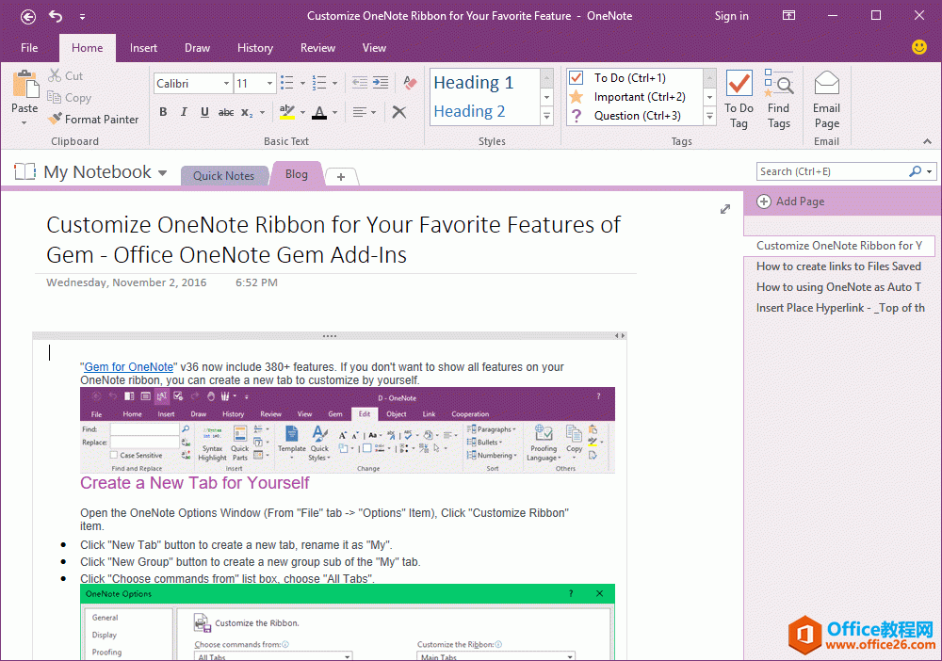This screenshot has width=942, height=661.
Task: Clear all formatting with eraser icon
Action: 411,83
